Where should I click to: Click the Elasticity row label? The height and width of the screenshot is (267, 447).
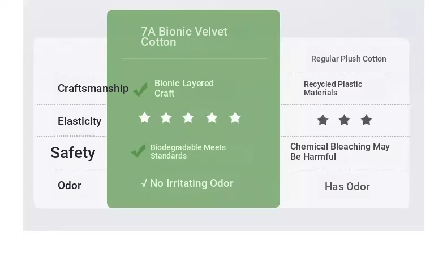pos(80,121)
